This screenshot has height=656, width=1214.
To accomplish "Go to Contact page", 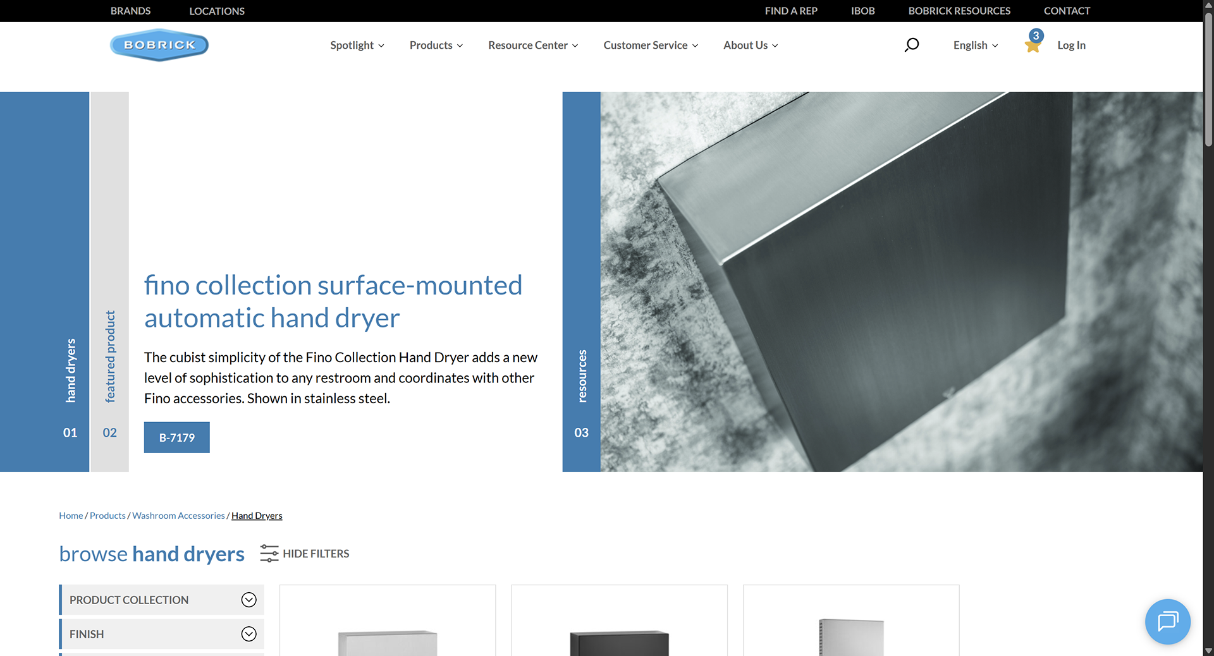I will (x=1067, y=11).
